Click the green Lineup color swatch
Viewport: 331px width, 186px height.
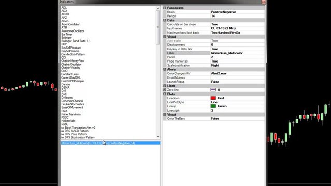click(213, 106)
